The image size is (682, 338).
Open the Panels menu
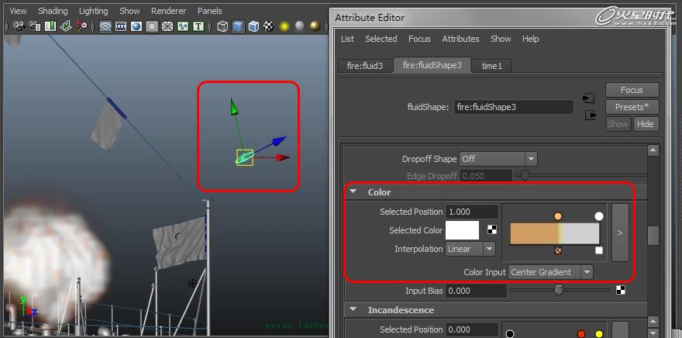pos(210,11)
